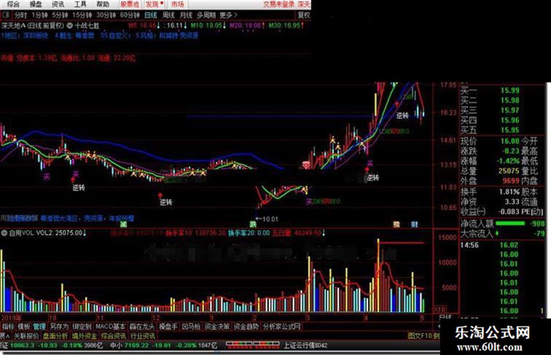
Task: Select the 回马枪 template
Action: tap(191, 326)
